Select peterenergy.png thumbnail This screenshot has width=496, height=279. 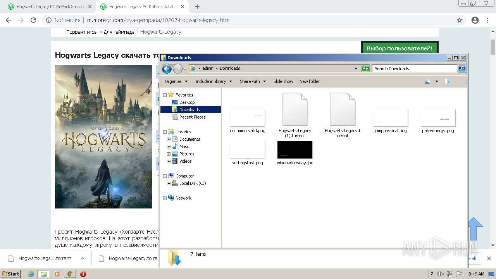click(438, 117)
